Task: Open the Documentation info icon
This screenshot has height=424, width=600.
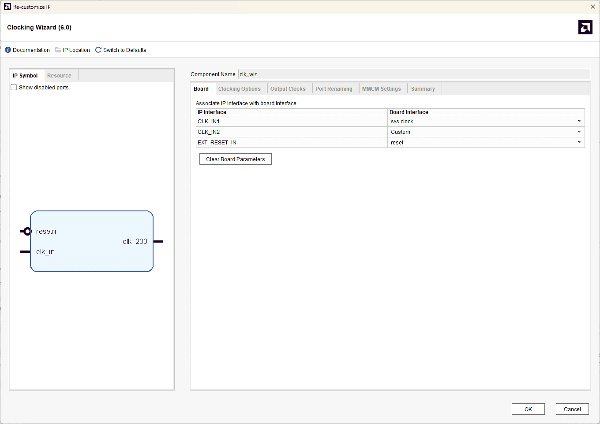Action: coord(8,50)
